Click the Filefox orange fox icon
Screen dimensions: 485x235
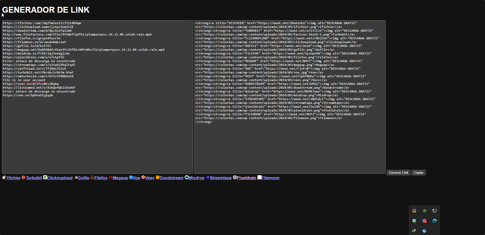[x=92, y=178]
